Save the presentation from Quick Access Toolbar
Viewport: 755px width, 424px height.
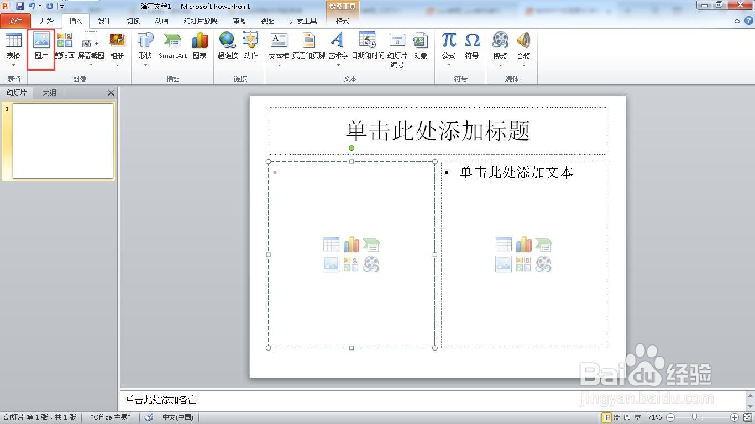pyautogui.click(x=20, y=6)
